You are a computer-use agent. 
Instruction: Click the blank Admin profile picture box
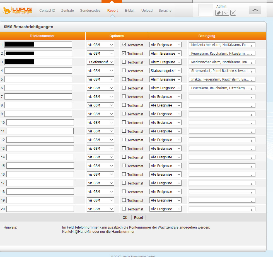pos(206,10)
